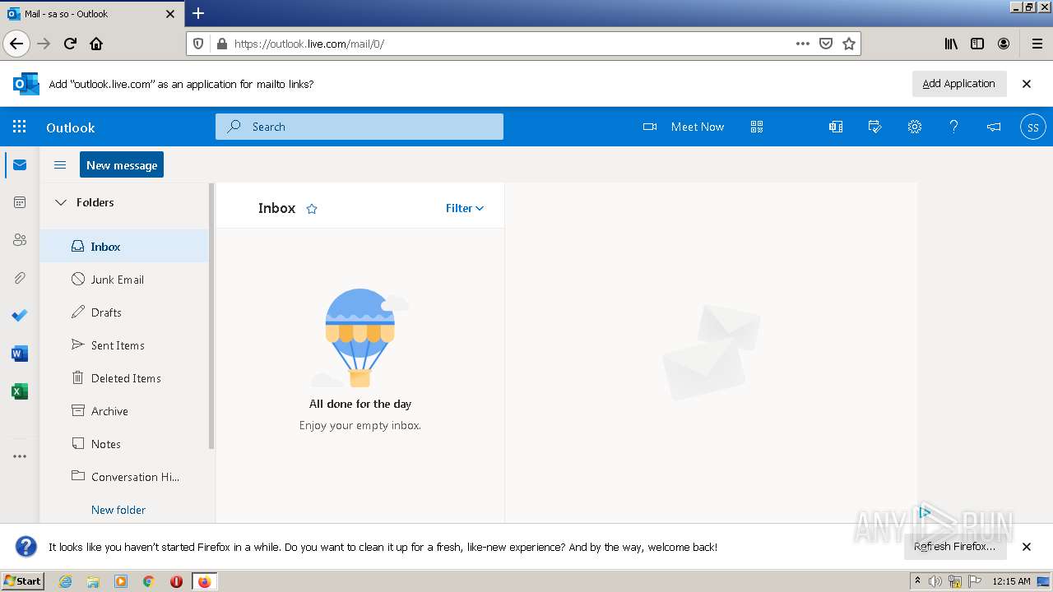Viewport: 1053px width, 592px height.
Task: Open the Firefox account icon
Action: (x=1004, y=44)
